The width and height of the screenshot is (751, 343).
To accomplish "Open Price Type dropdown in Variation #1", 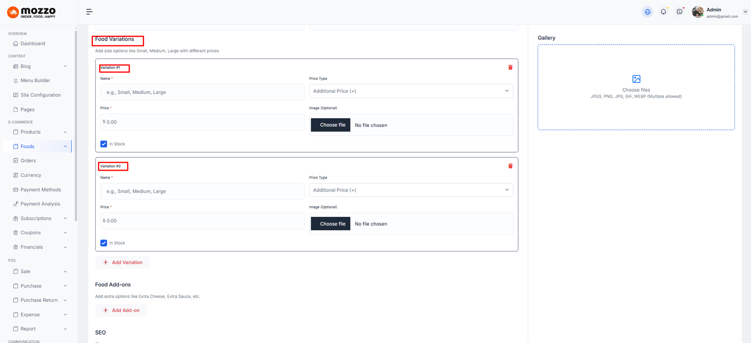I will [x=411, y=91].
